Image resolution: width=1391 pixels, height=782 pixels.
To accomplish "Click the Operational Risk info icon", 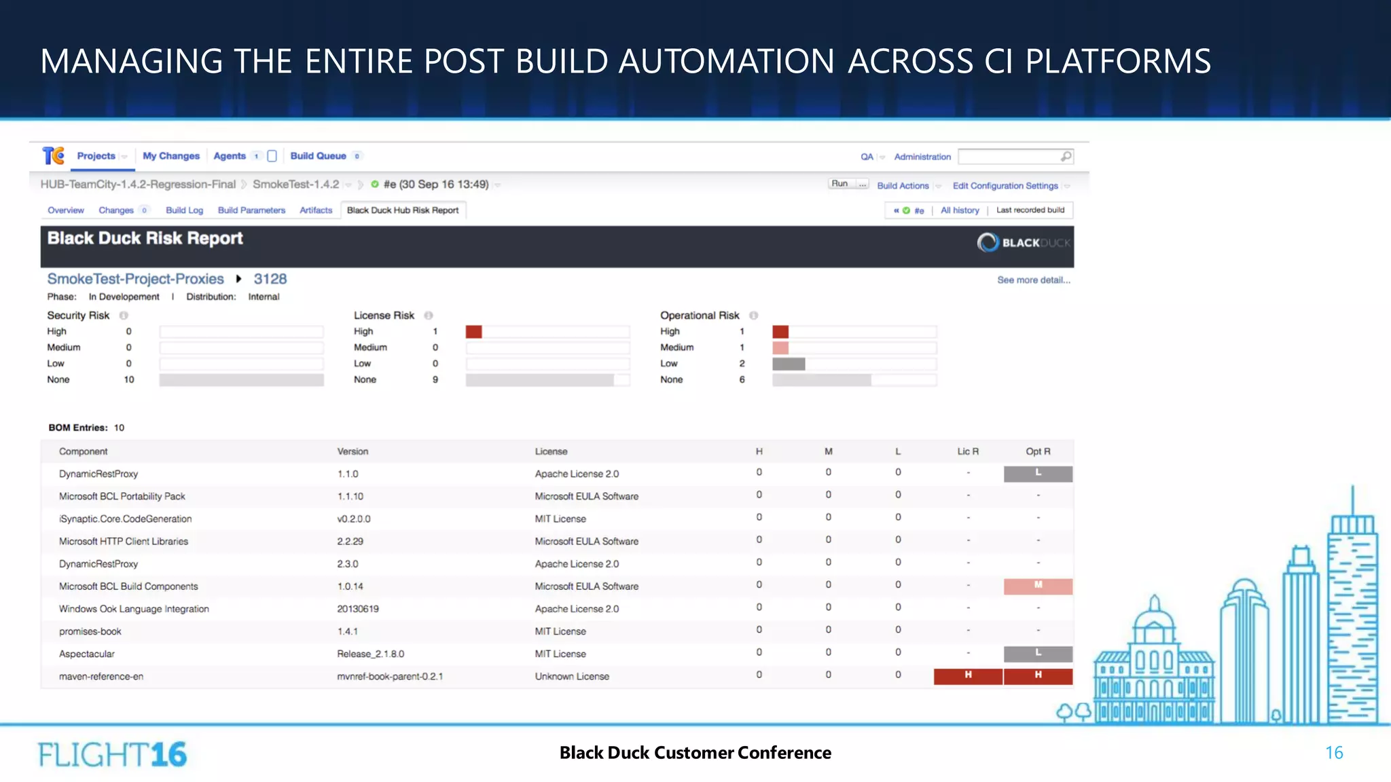I will 753,316.
